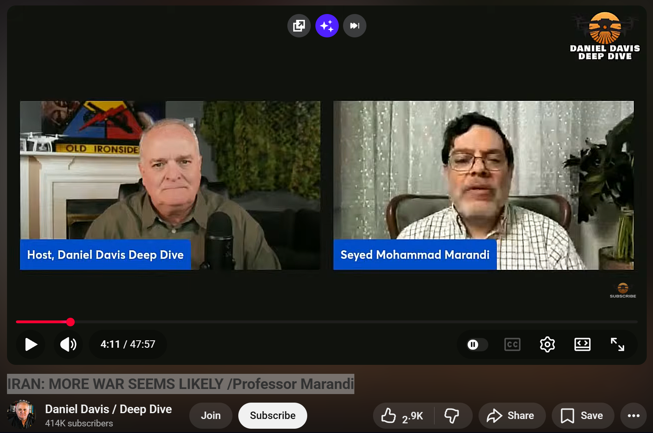Screen dimensions: 653x433
Task: Open the video settings gear
Action: click(547, 344)
